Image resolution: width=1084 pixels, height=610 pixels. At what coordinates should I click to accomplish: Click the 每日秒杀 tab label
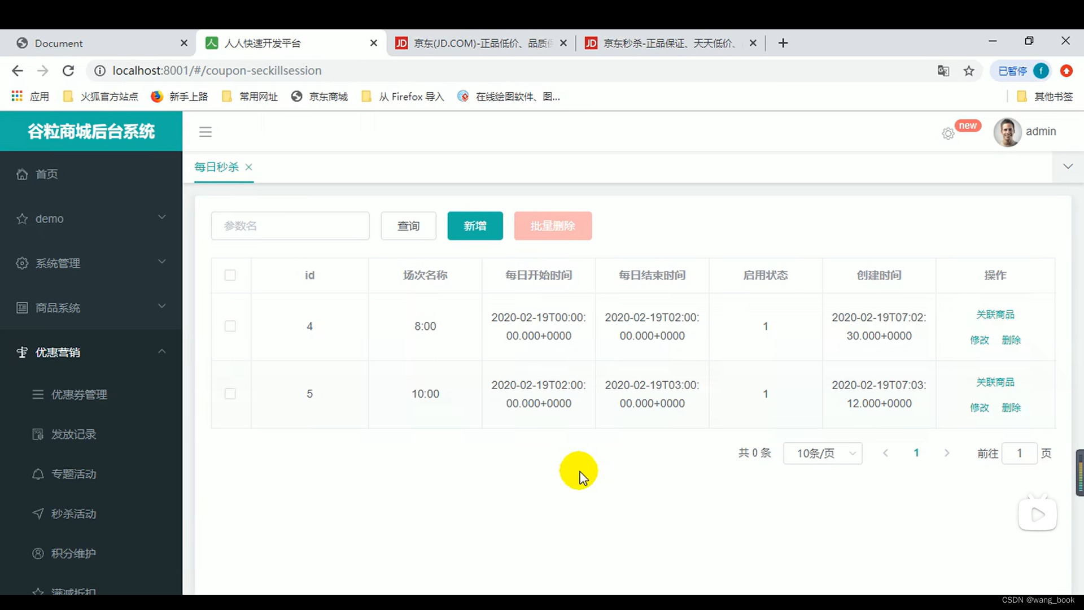[x=217, y=166]
